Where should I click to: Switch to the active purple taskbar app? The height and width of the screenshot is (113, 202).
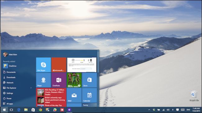pos(69,110)
